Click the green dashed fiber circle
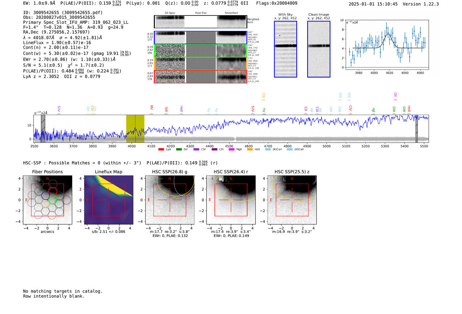The height and width of the screenshot is (314, 462). 52,199
